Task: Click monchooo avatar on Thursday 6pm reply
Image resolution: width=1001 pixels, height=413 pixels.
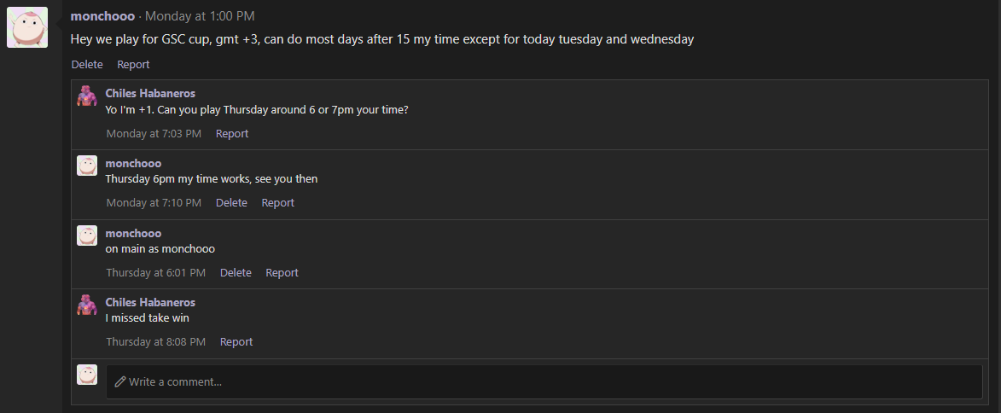Action: 87,166
